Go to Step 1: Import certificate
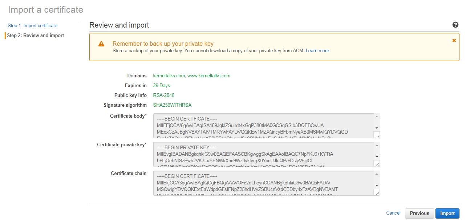This screenshot has width=470, height=220. click(32, 26)
